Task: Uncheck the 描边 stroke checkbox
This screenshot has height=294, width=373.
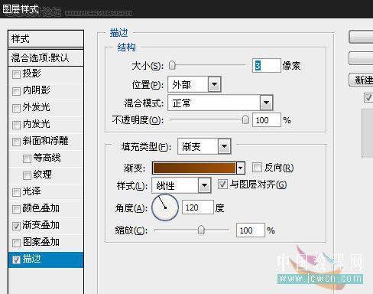Action: coord(16,260)
